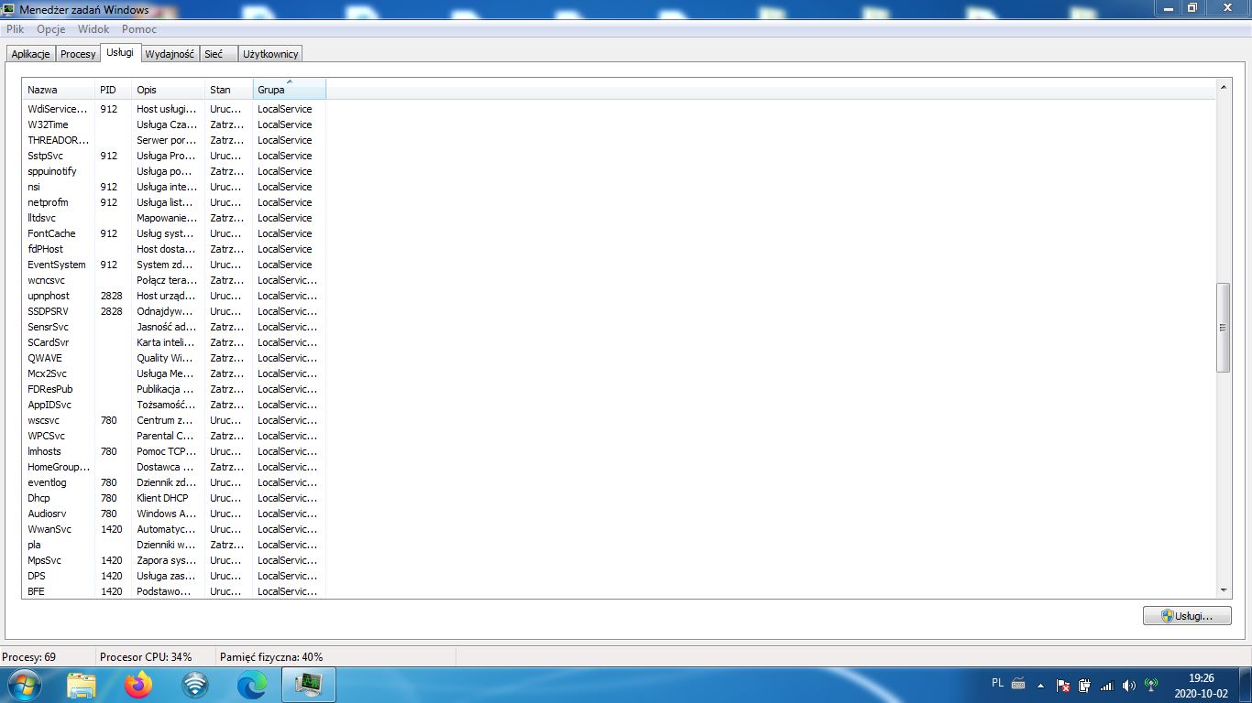Click the Wi-Fi app icon in taskbar

pos(195,684)
